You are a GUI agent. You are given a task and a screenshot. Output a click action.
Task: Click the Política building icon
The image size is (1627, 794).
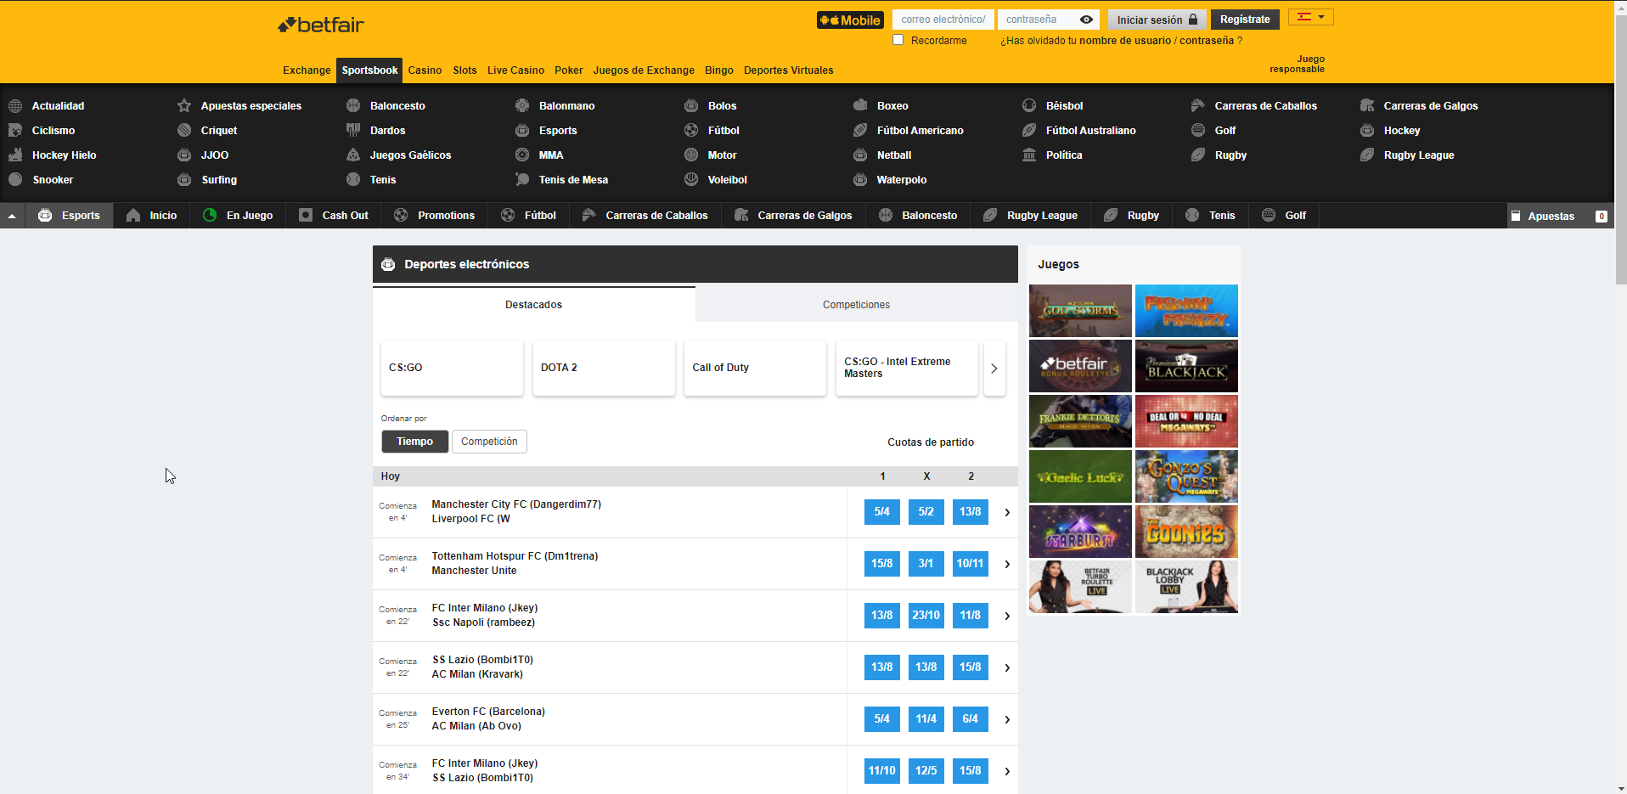1029,155
